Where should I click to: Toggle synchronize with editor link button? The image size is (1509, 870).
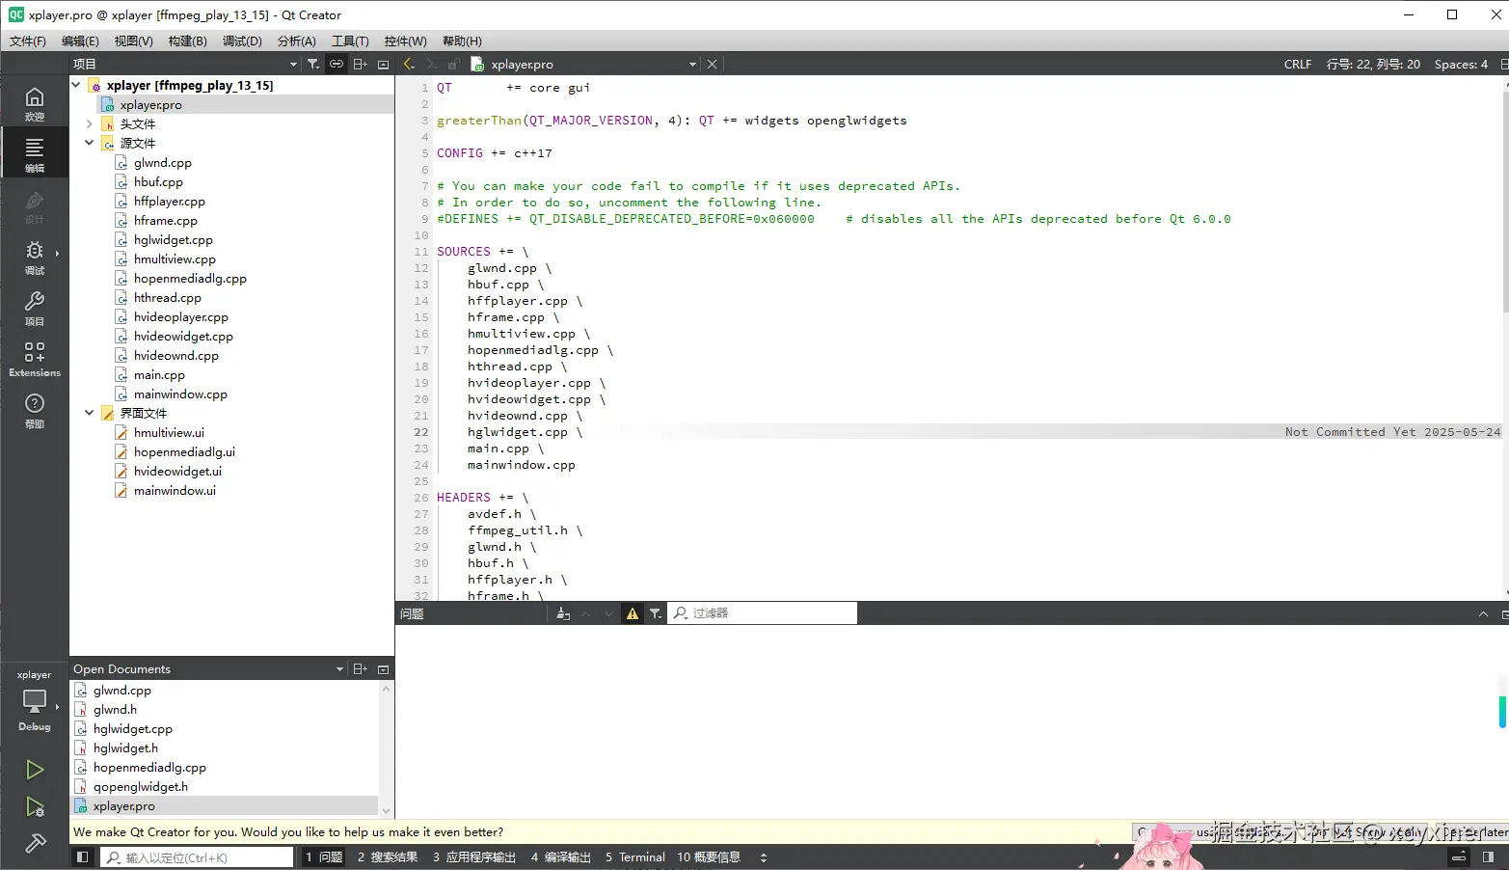click(337, 64)
